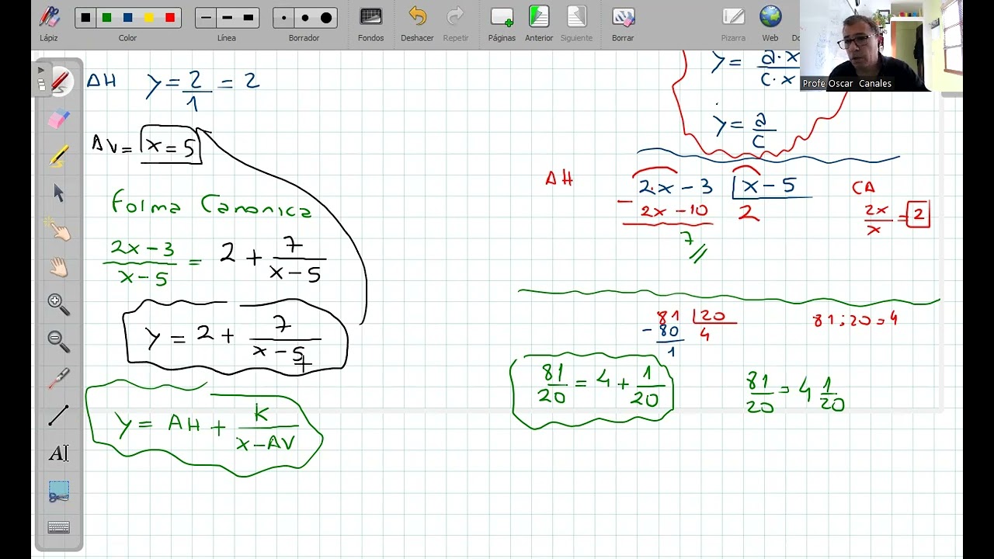
Task: Select the laser pointer tool
Action: click(59, 378)
